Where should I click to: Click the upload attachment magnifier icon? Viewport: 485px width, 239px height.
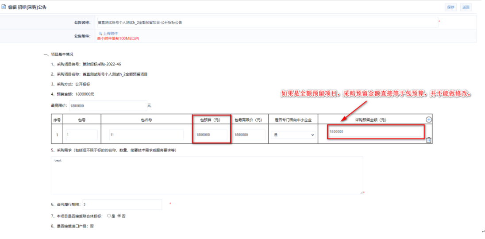pos(100,33)
